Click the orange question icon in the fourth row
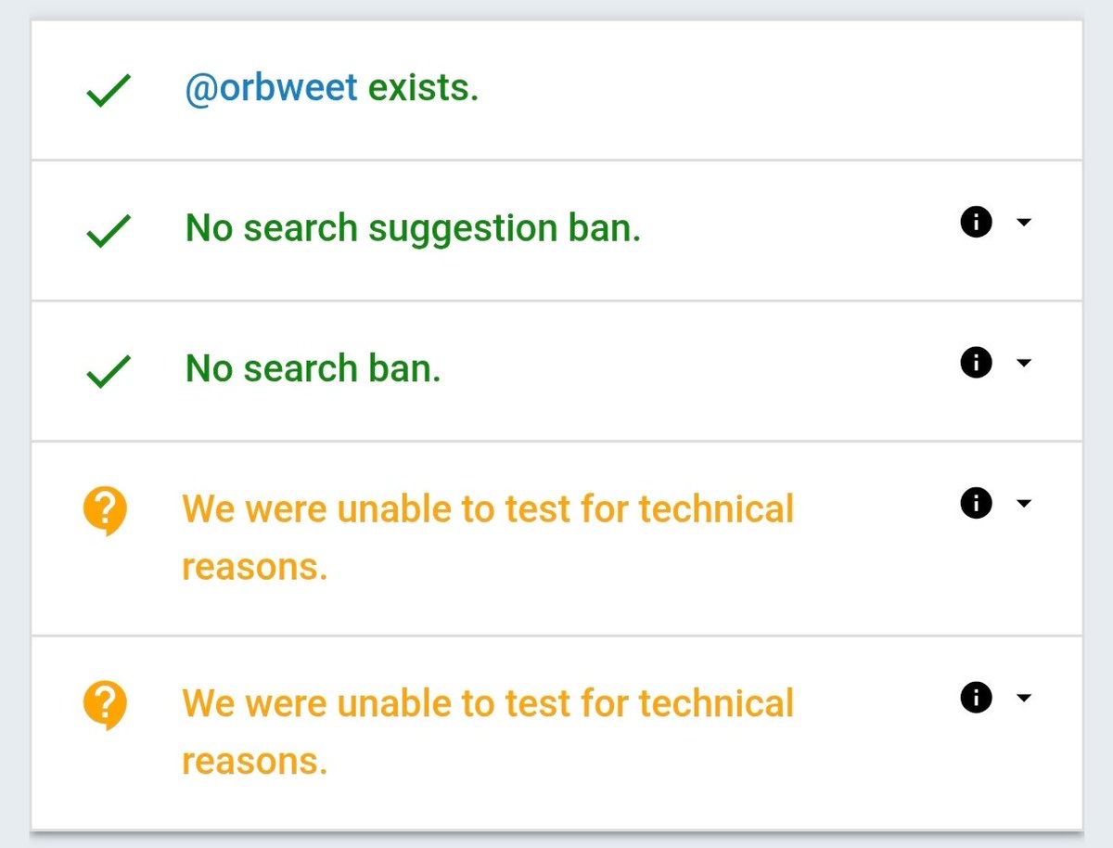Viewport: 1113px width, 848px height. tap(105, 512)
